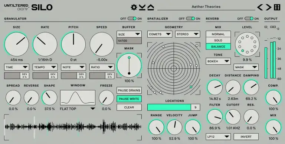Toggle the Spatializer on/off switch

coord(190,18)
